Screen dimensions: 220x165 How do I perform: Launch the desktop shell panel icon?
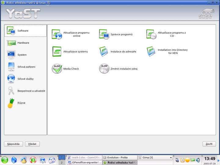[x=24, y=160]
